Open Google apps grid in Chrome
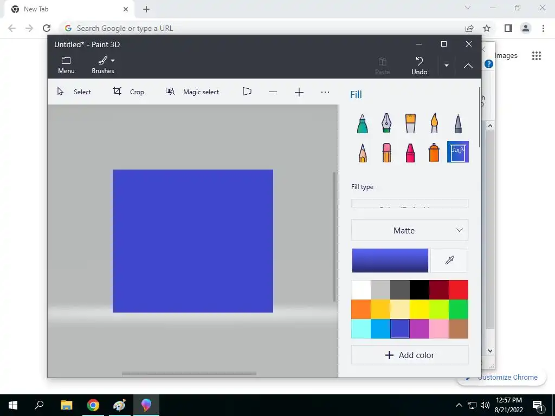The width and height of the screenshot is (555, 416). (x=536, y=56)
